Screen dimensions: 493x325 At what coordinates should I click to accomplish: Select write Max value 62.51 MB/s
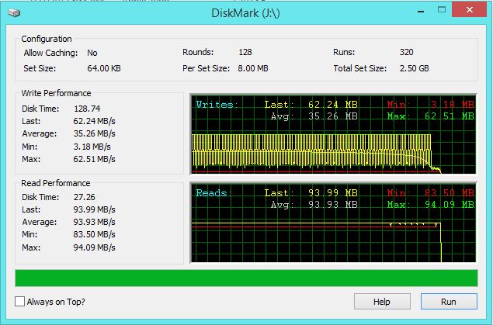[94, 159]
